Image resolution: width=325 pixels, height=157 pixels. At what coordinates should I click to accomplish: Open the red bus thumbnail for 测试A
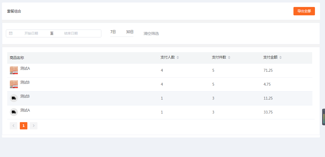click(x=14, y=70)
